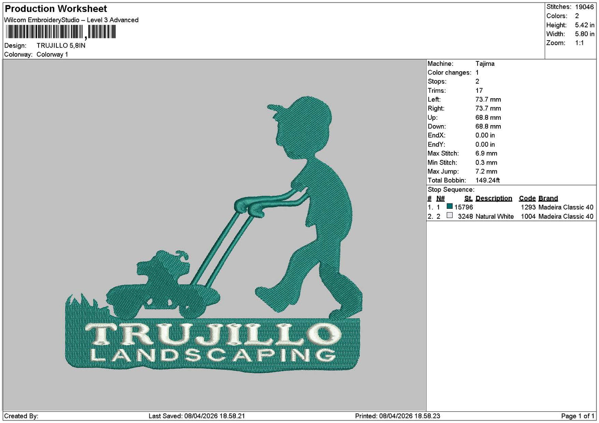Click the Trims value '17'
This screenshot has height=423, width=599.
point(479,91)
